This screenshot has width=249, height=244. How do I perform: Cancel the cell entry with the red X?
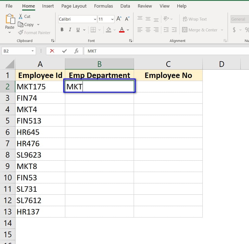tap(52, 51)
